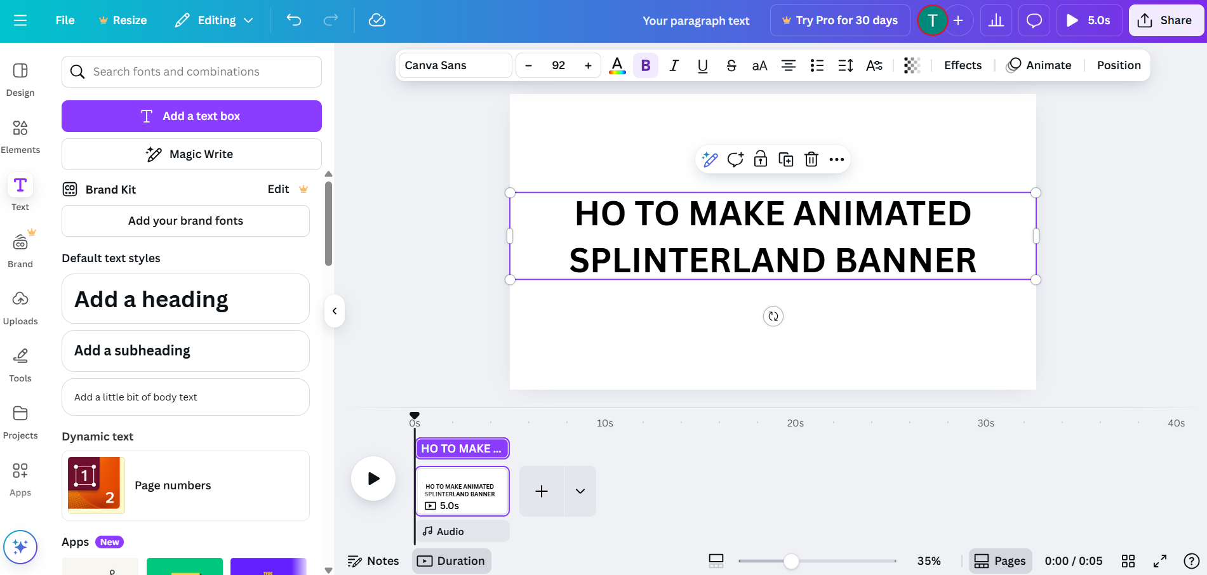Click the Undo arrow

pyautogui.click(x=294, y=20)
